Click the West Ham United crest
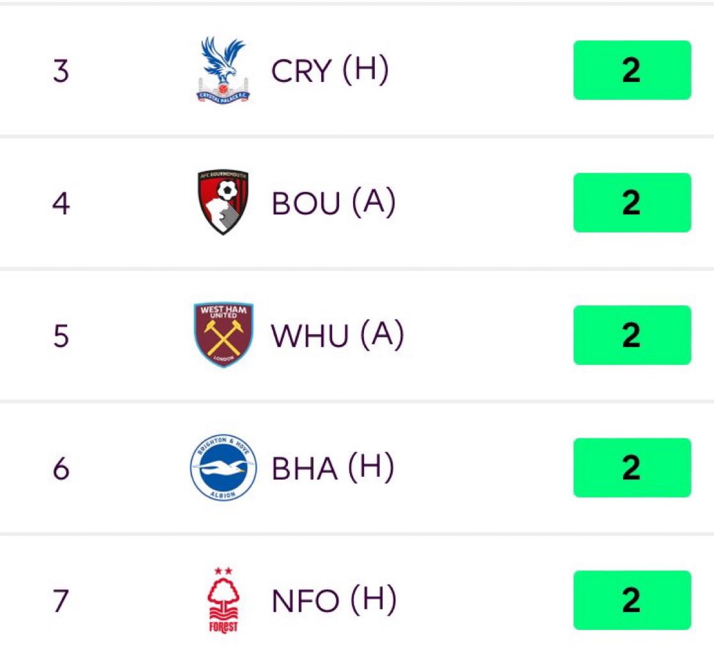 [x=223, y=335]
